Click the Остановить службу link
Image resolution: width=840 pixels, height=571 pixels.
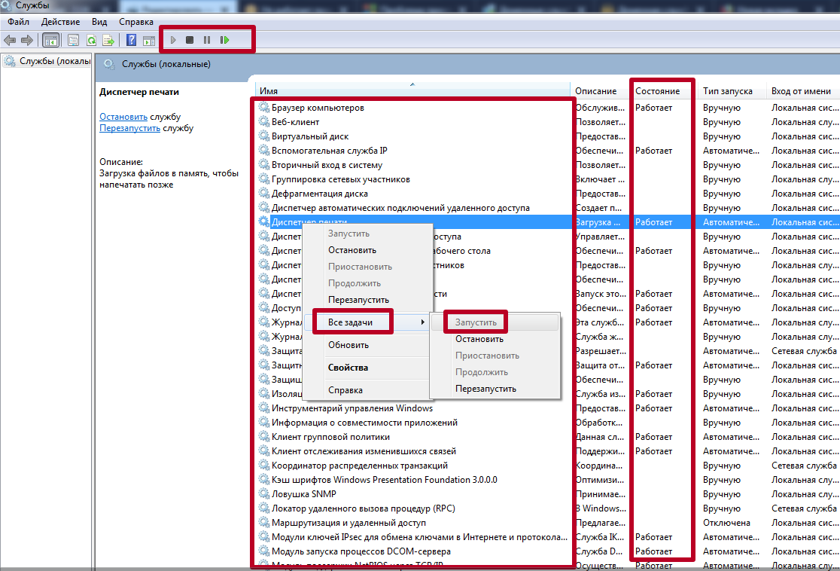[123, 117]
